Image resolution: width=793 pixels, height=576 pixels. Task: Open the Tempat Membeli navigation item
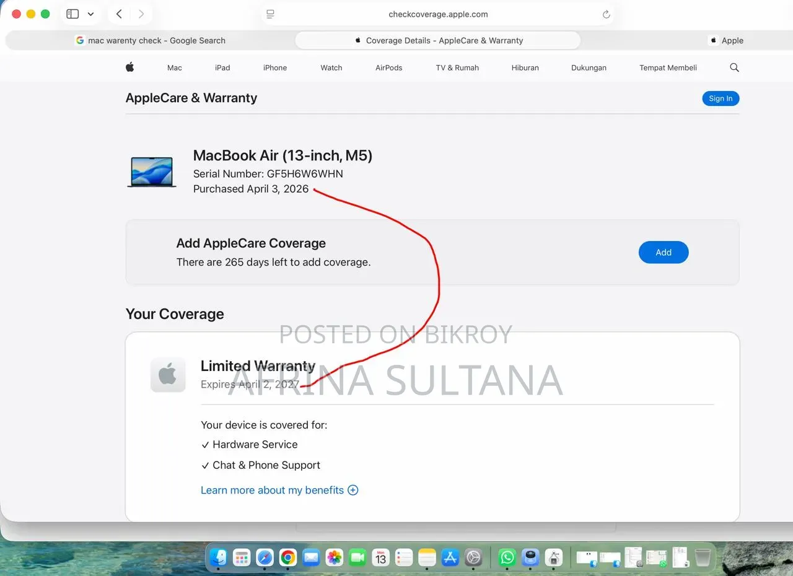[668, 68]
